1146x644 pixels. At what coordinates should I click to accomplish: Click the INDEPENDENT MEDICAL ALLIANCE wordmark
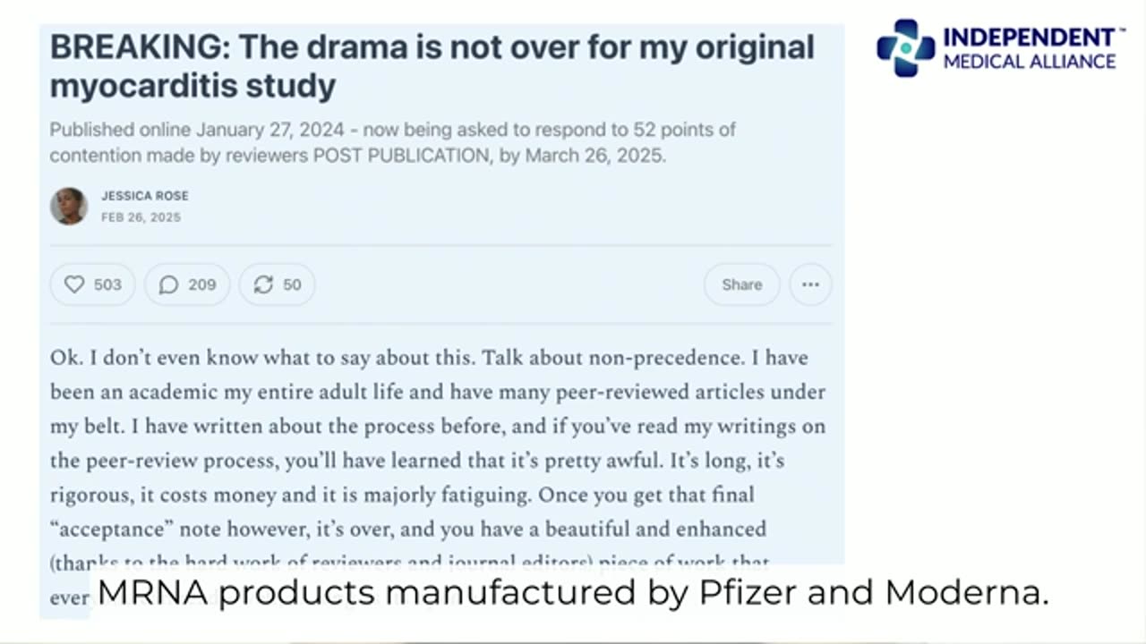click(1030, 48)
